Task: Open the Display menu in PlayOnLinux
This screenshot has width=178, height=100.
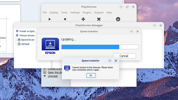Action: click(x=54, y=12)
